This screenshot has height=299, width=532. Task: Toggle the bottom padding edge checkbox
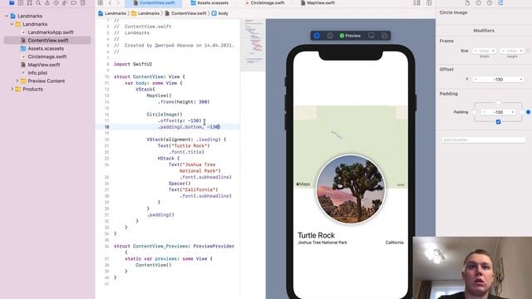498,122
